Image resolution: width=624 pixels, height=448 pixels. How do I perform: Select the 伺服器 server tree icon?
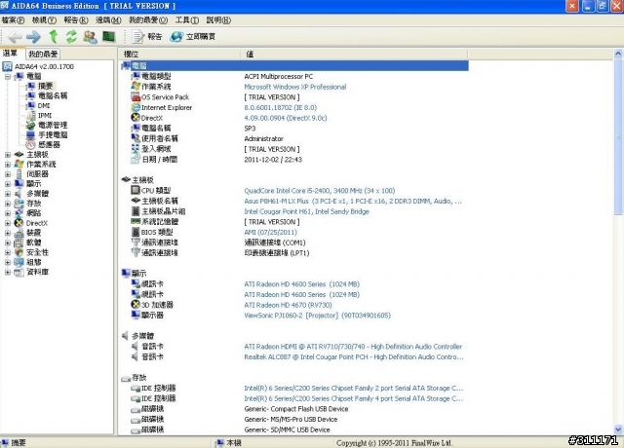[x=19, y=174]
